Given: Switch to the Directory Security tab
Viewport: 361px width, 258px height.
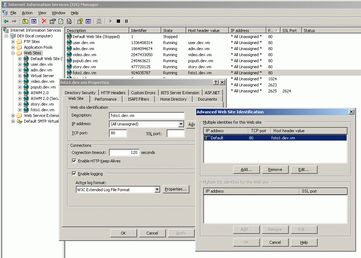Looking at the screenshot, I should tap(80, 93).
